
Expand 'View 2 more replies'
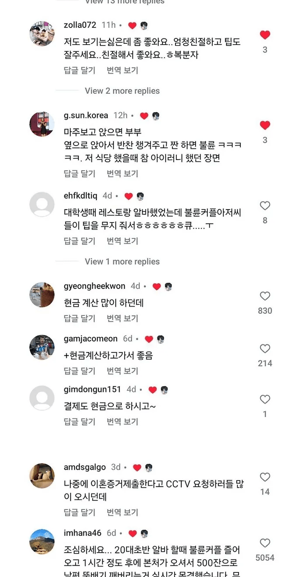coord(122,91)
